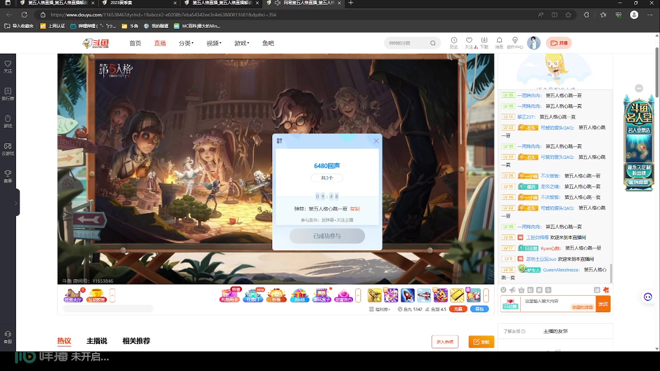The width and height of the screenshot is (660, 371).
Task: Click the 进入鱼吧 button
Action: pyautogui.click(x=445, y=342)
